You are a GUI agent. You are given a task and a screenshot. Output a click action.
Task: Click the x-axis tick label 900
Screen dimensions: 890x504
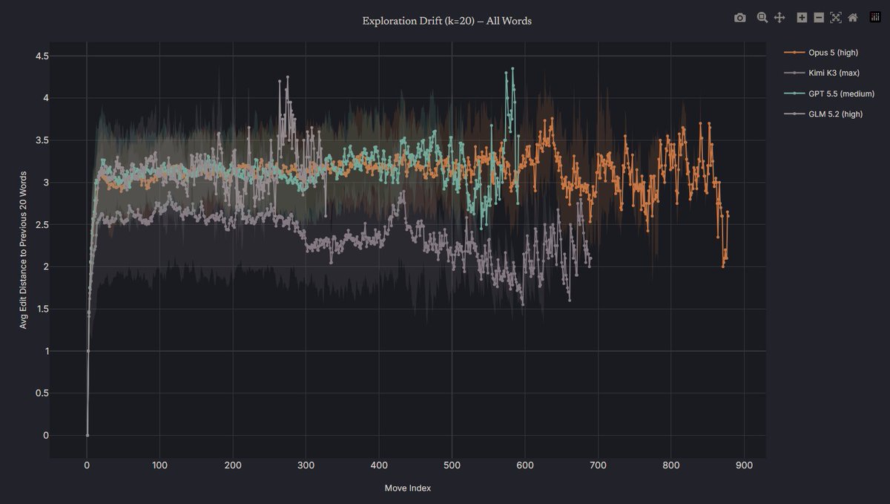(744, 465)
